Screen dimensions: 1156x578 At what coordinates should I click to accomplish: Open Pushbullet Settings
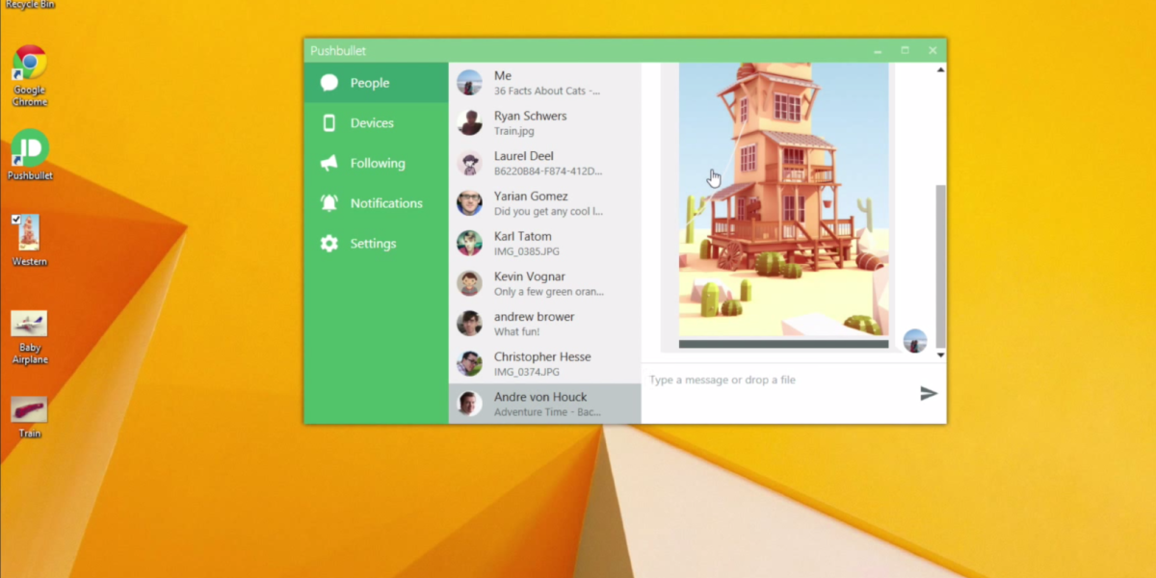click(x=377, y=244)
